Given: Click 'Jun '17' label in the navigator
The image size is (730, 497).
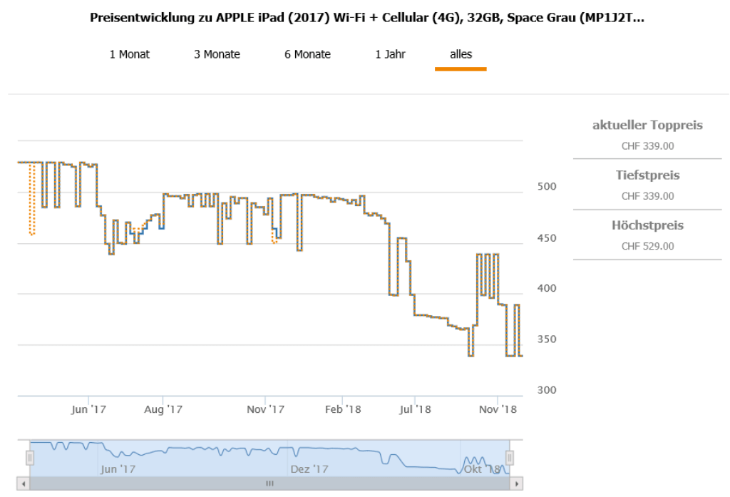Looking at the screenshot, I should tap(118, 469).
